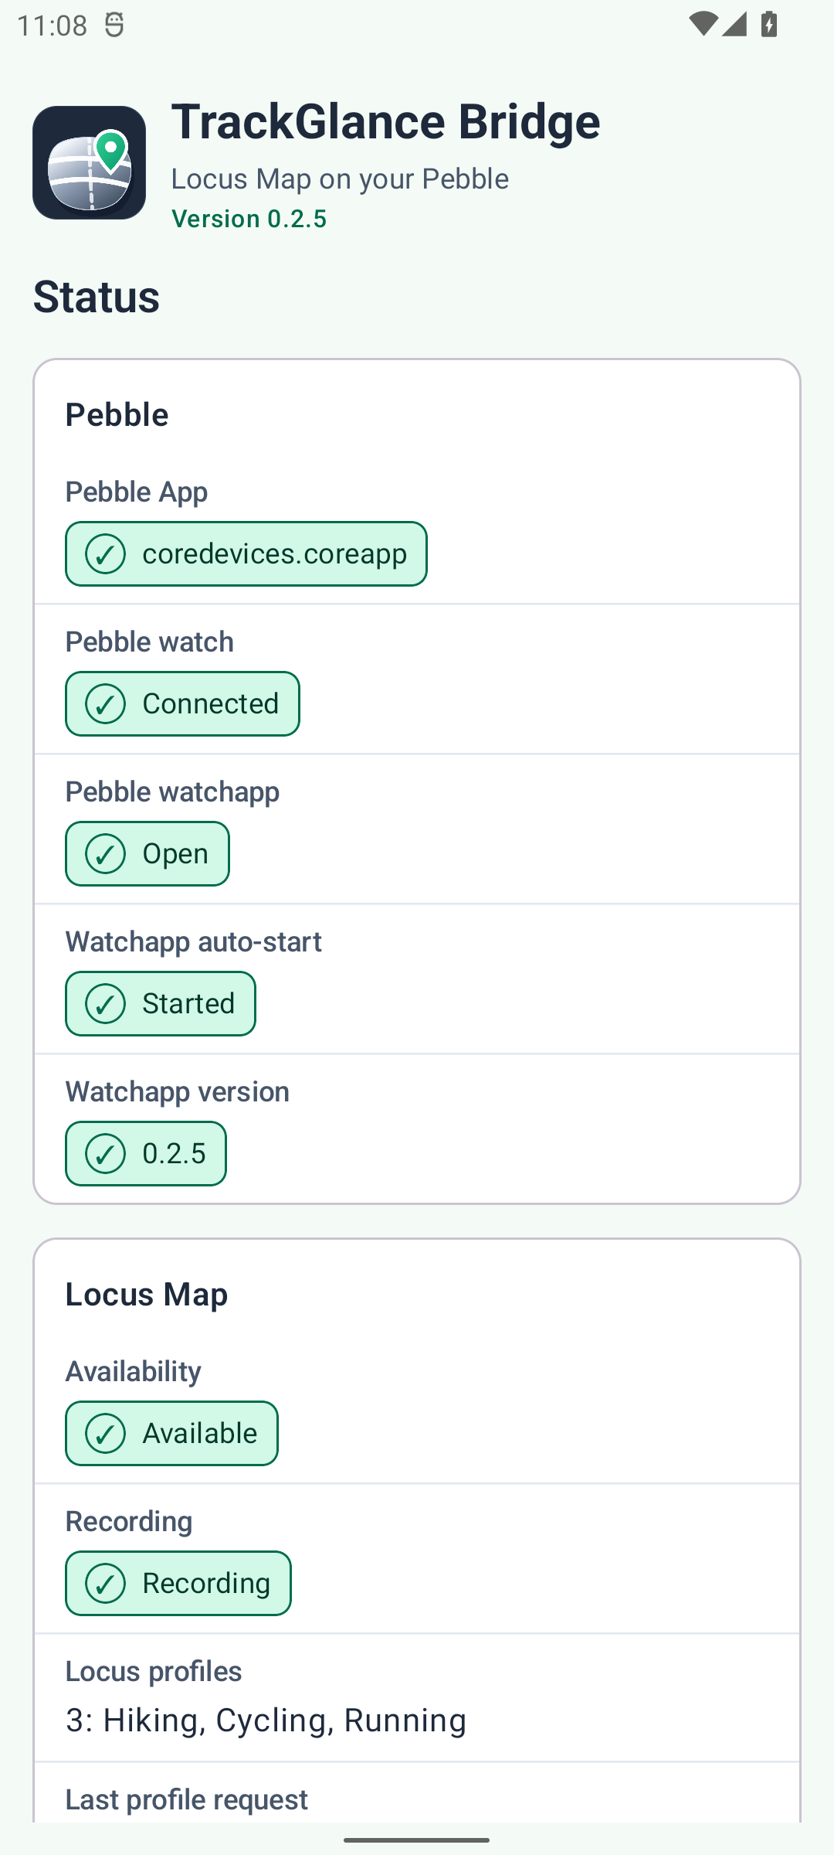Select the coredevices.coreapp status chip

click(246, 554)
